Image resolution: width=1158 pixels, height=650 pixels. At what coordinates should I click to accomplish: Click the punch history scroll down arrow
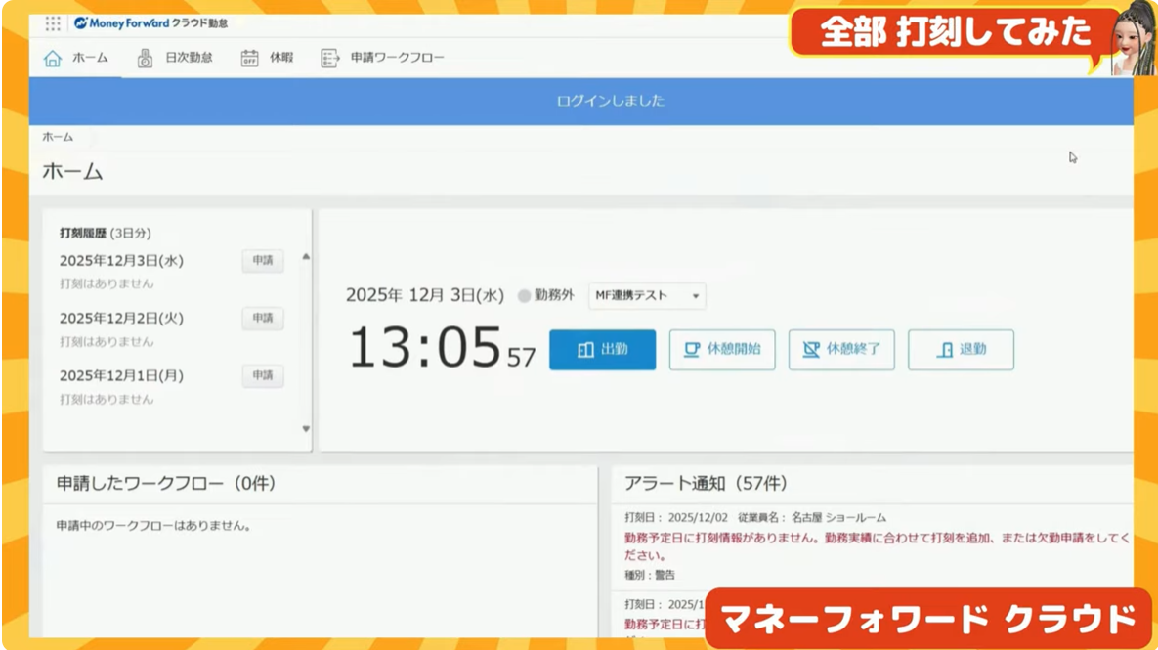point(306,429)
